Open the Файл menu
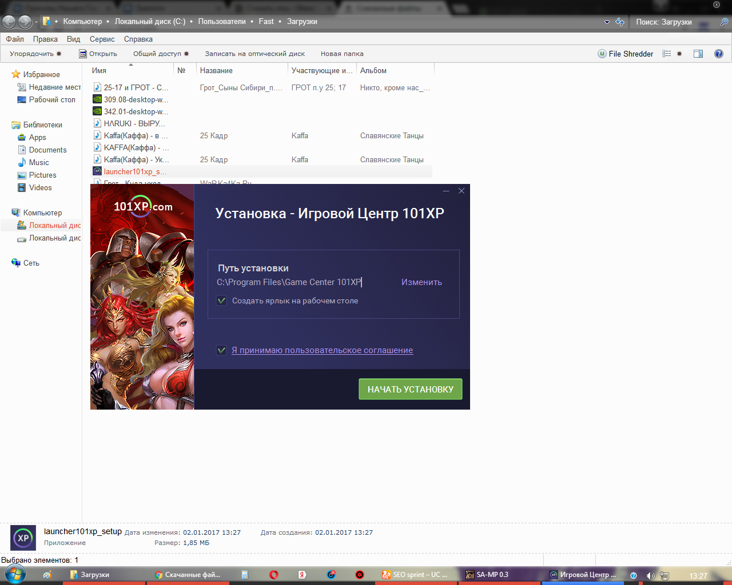 click(15, 39)
